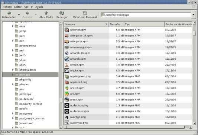The height and width of the screenshot is (135, 198).
Task: Open Directorio Personal home icon
Action: 85,13
